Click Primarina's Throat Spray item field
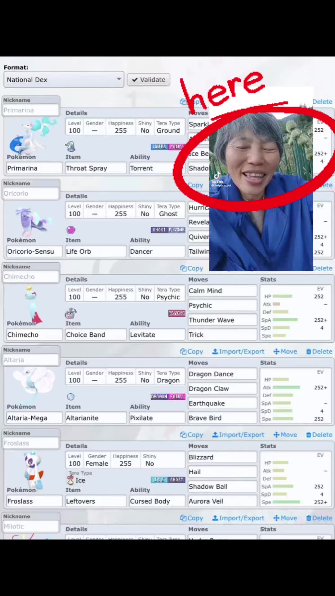Image resolution: width=335 pixels, height=596 pixels. click(96, 168)
